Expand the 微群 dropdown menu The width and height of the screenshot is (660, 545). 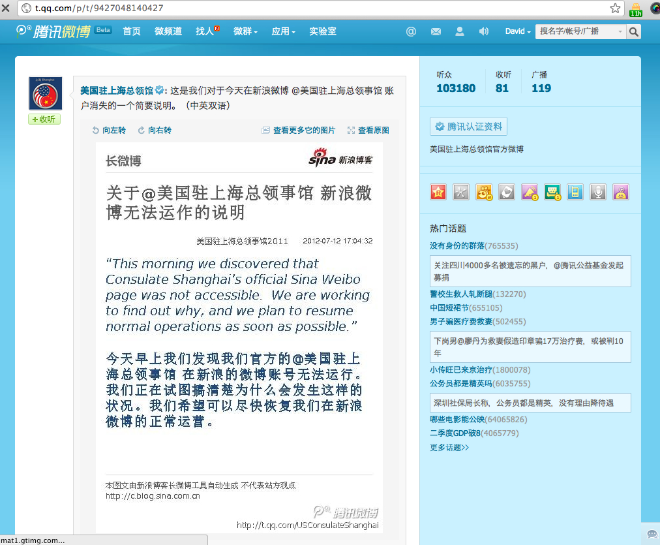pyautogui.click(x=245, y=31)
